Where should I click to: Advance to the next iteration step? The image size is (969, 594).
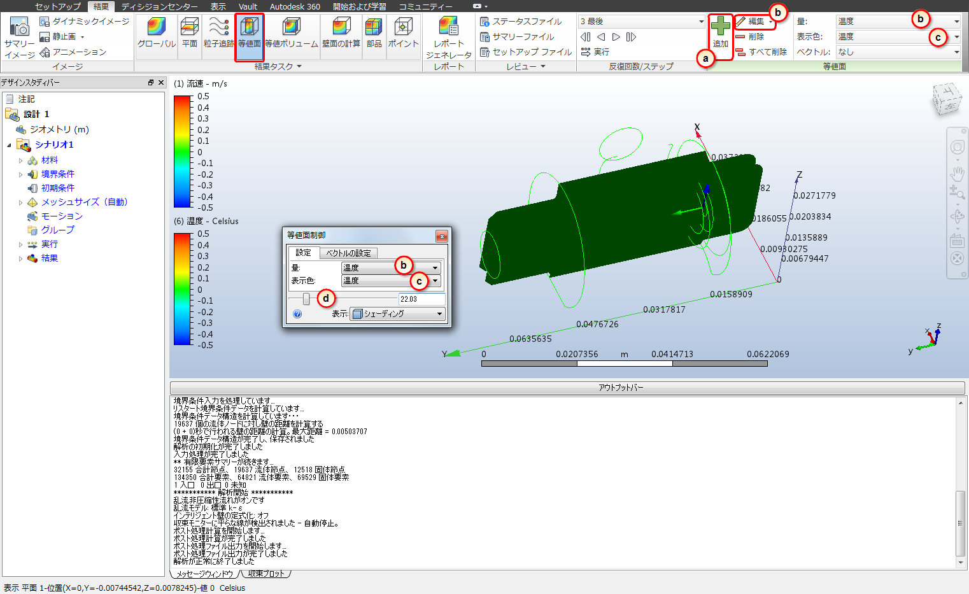(x=616, y=37)
